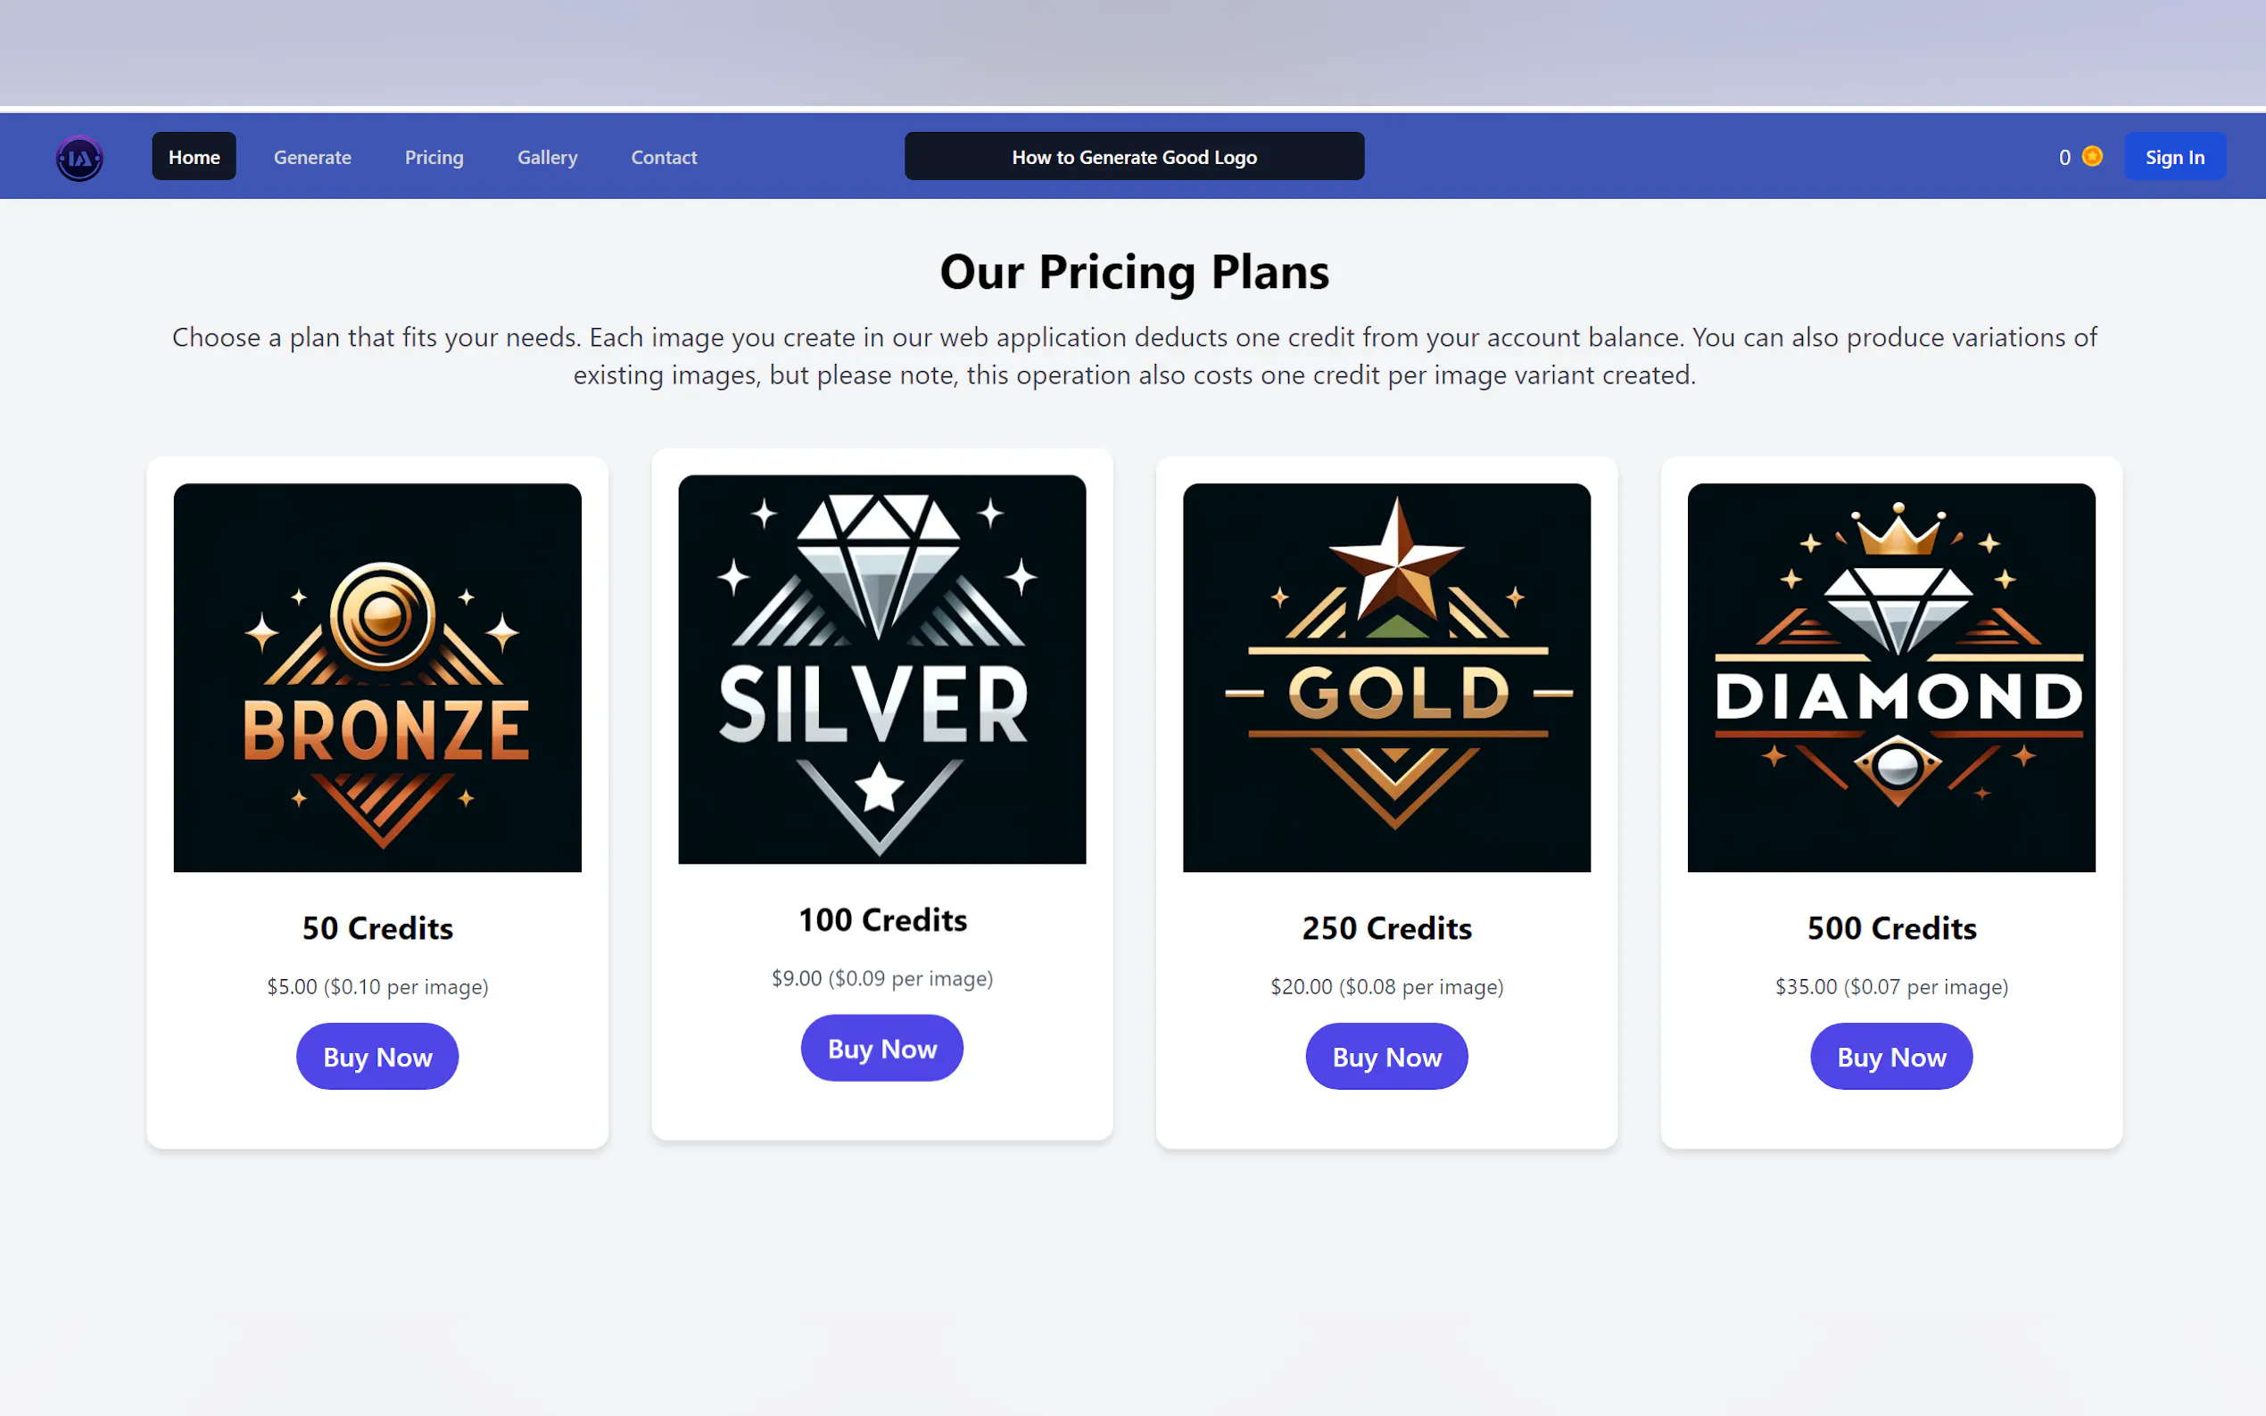
Task: Open the Pricing nav link
Action: (434, 157)
